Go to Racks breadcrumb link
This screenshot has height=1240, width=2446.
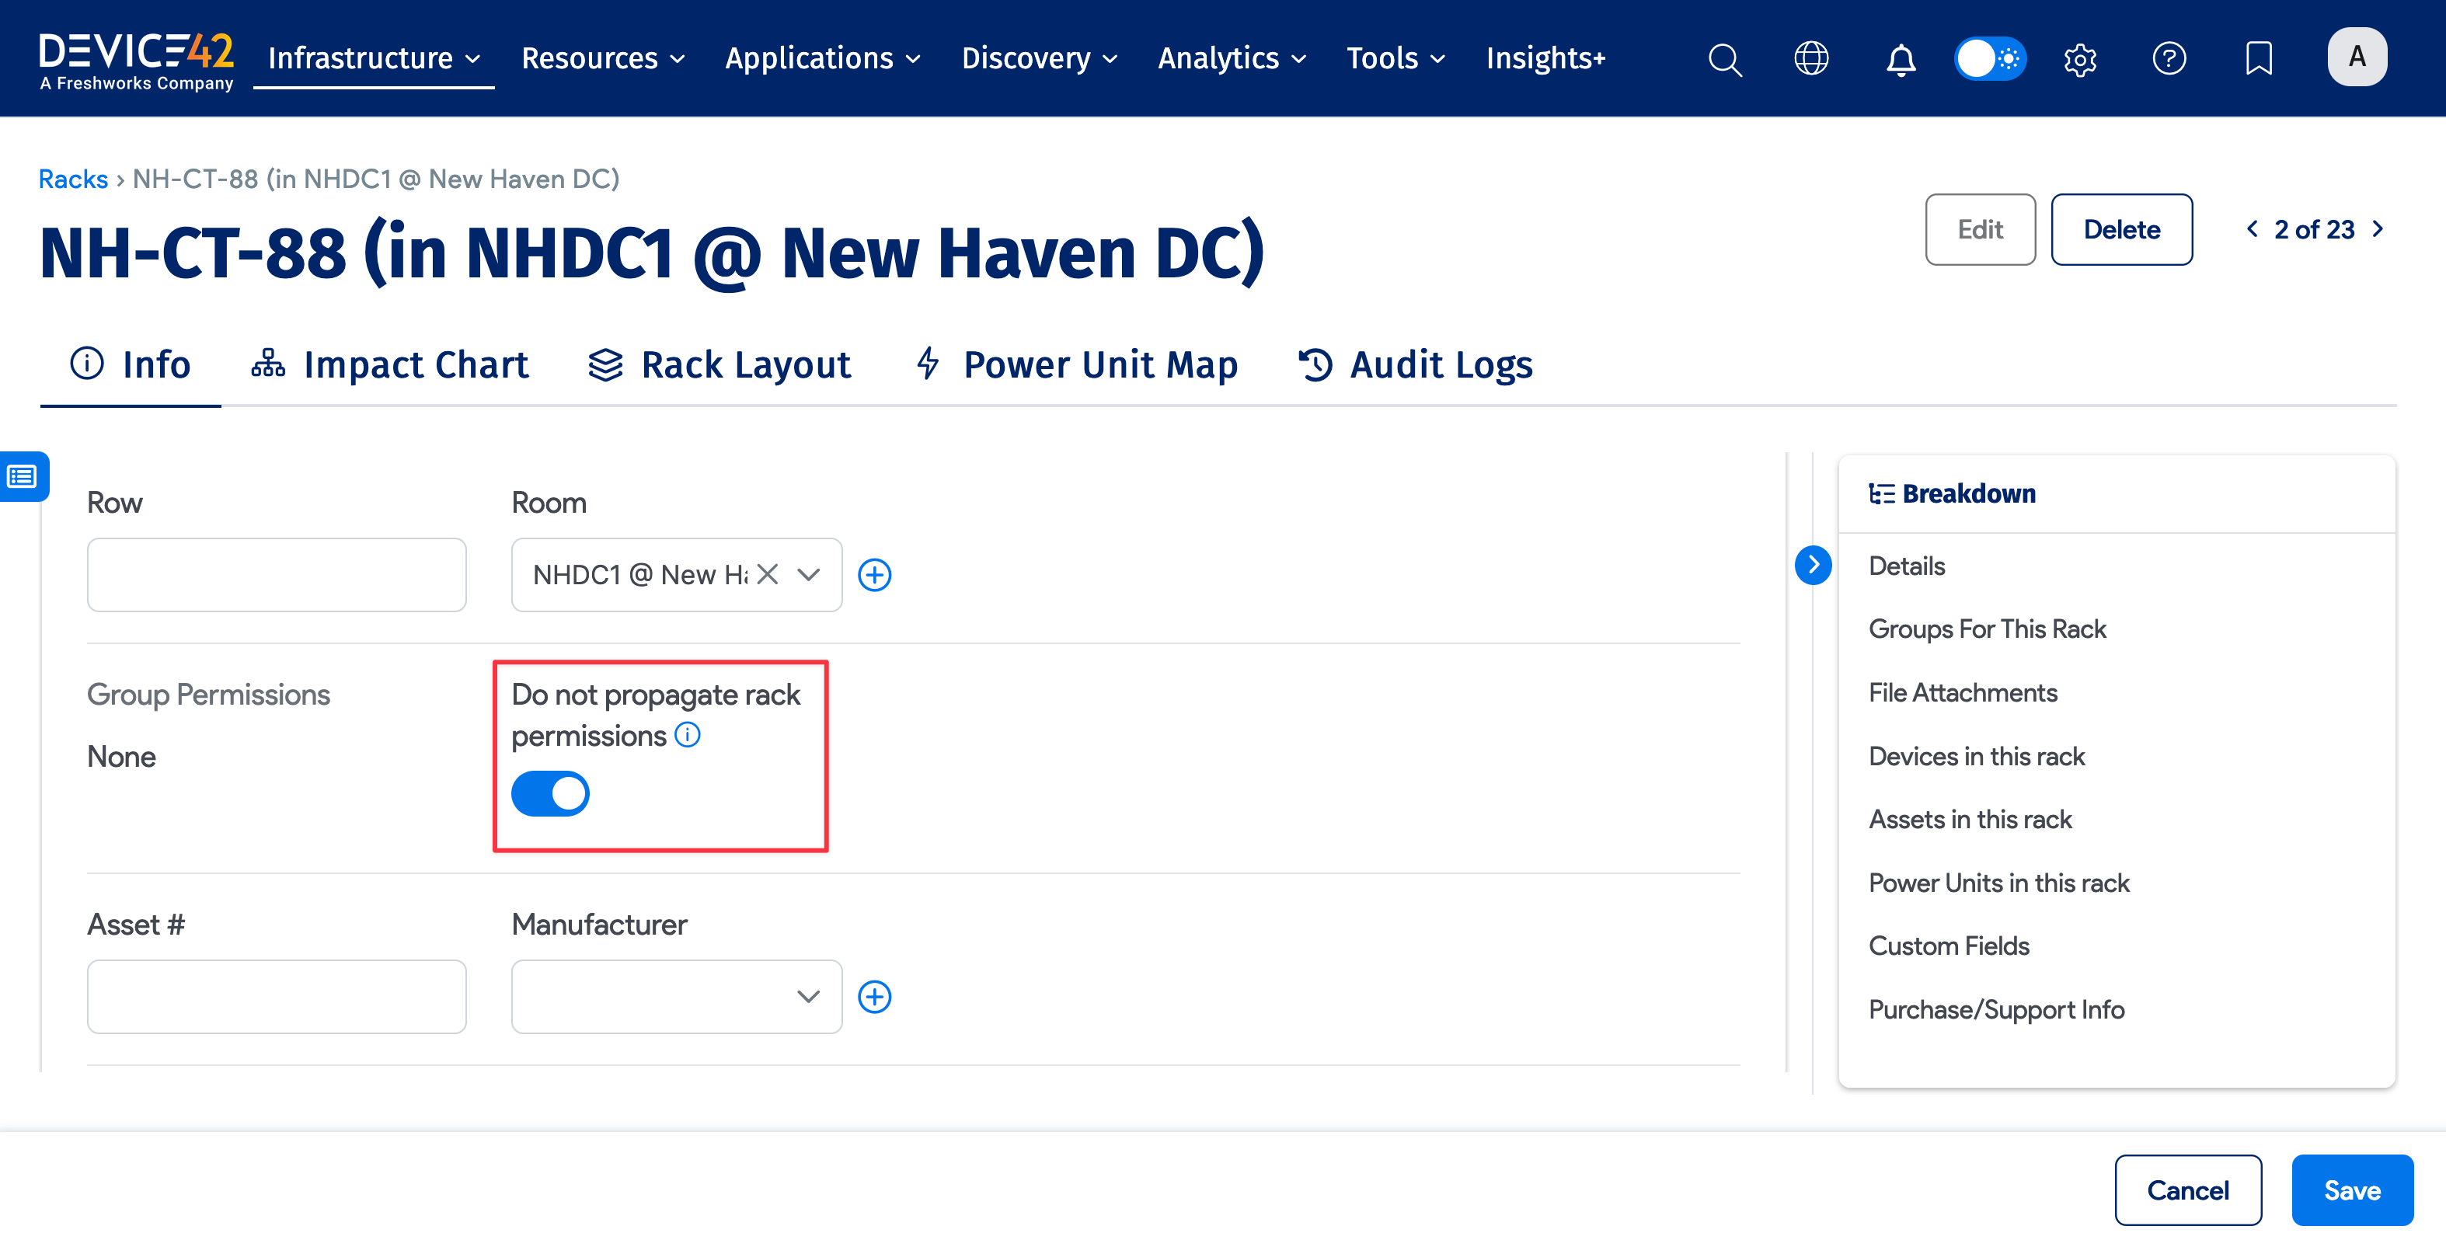tap(73, 179)
